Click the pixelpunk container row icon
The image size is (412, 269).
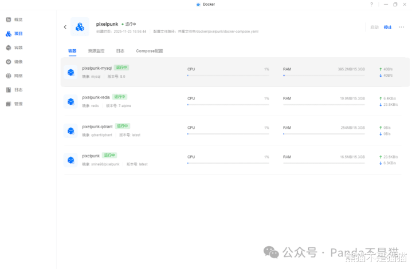[70, 160]
